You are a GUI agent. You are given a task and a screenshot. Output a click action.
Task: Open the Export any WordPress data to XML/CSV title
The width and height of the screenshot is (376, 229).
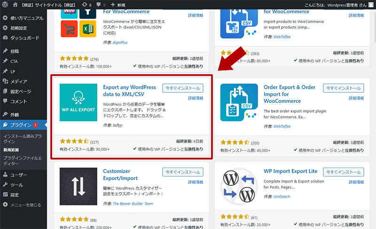130,91
